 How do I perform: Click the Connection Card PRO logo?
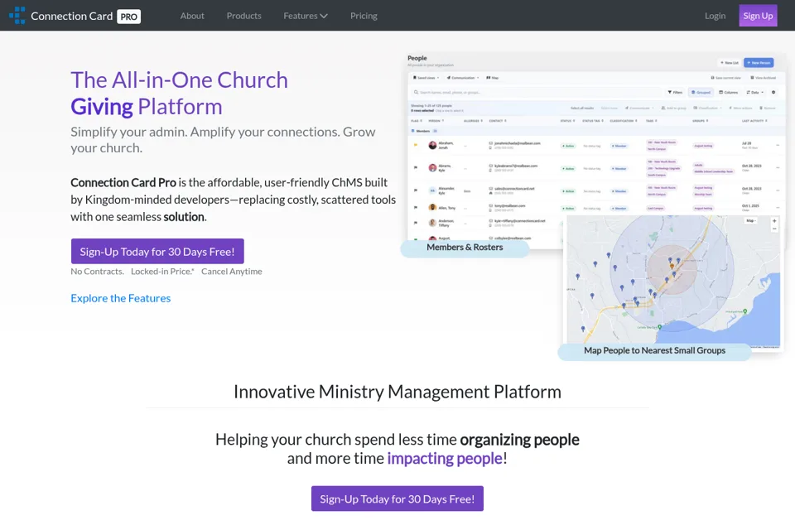point(75,16)
